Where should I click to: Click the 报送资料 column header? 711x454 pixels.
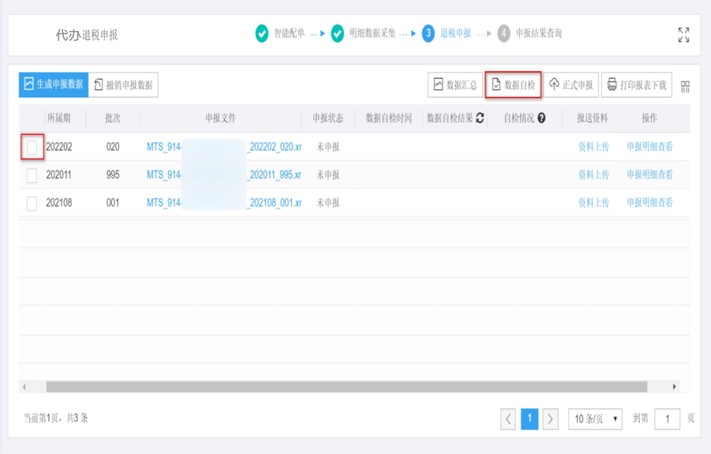[x=592, y=118]
